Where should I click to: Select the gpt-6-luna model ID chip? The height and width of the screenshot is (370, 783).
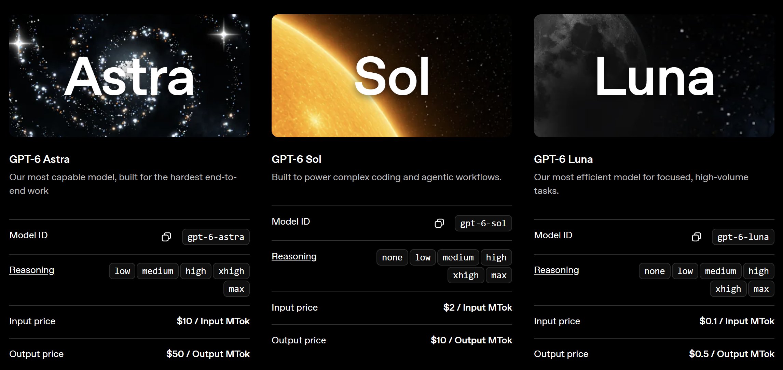(x=743, y=237)
